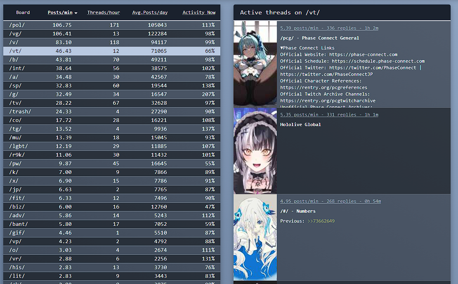This screenshot has height=284, width=458.
Task: Select the /vp/ board row
Action: pyautogui.click(x=112, y=242)
